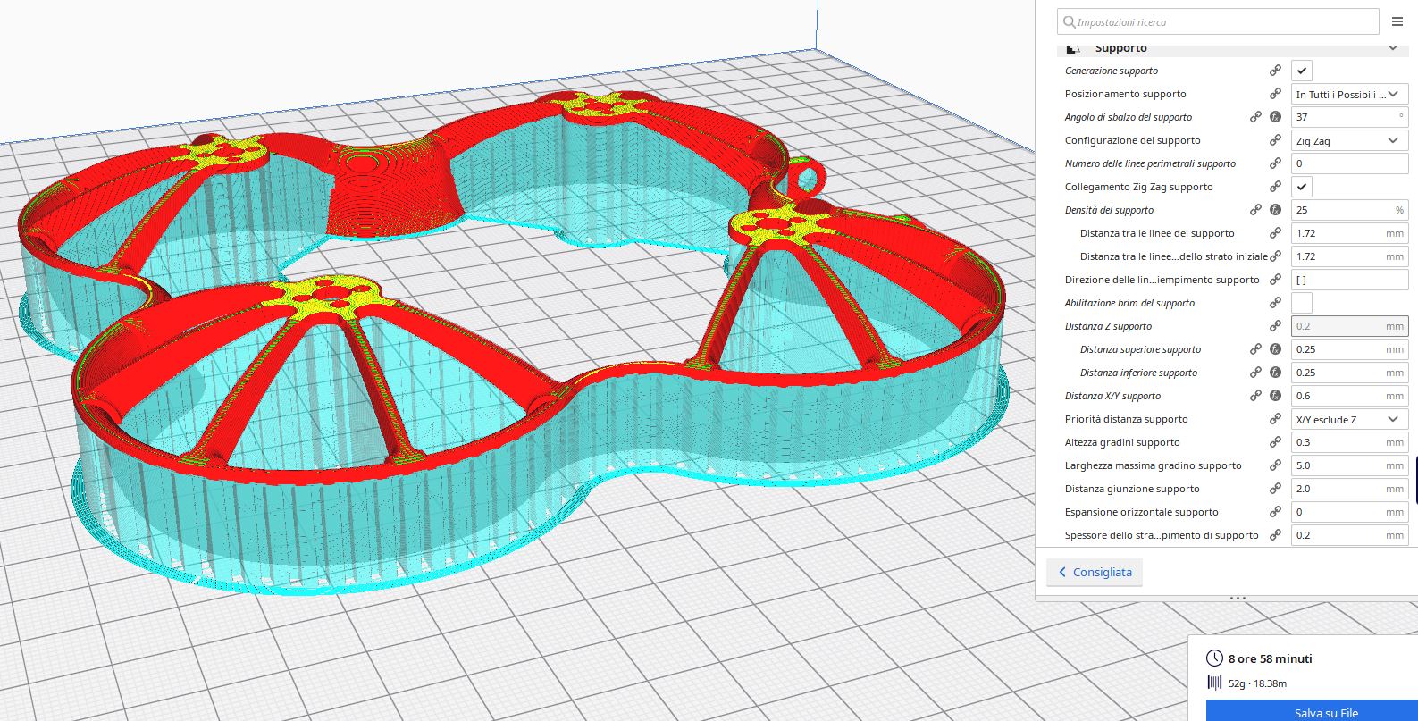
Task: Uncheck the Generazione supporto checkbox
Action: pyautogui.click(x=1302, y=71)
